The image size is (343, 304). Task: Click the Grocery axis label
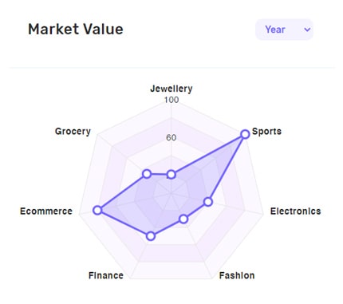(73, 132)
